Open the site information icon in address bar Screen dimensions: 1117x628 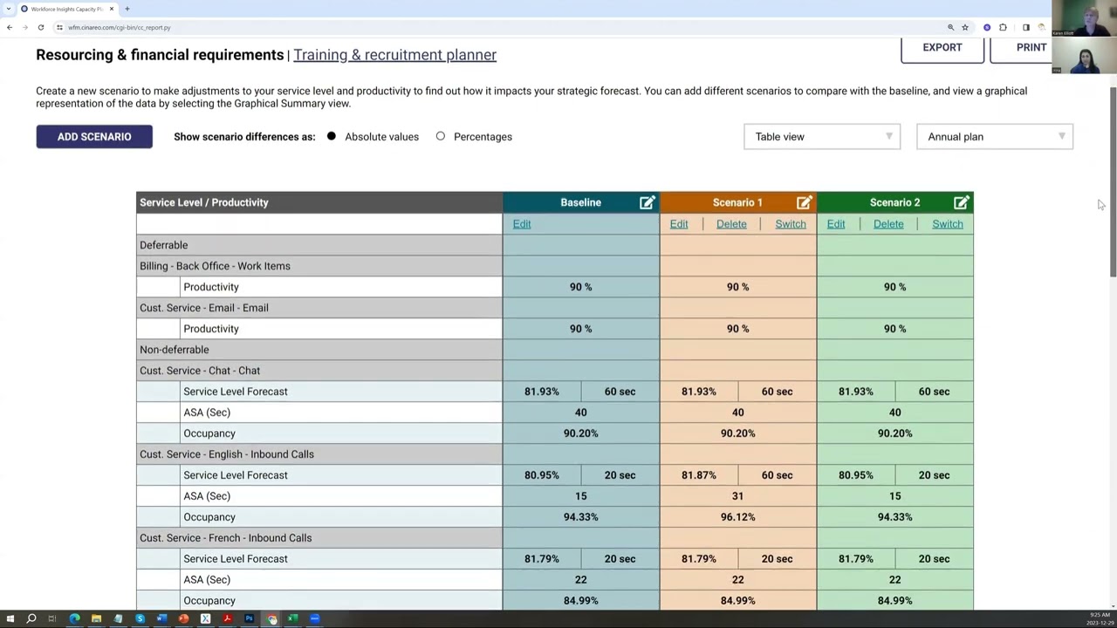59,27
